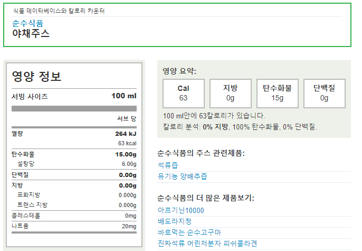Open the 아르기닌10000 product link
Viewport: 362px width, 251px height.
coord(181,210)
